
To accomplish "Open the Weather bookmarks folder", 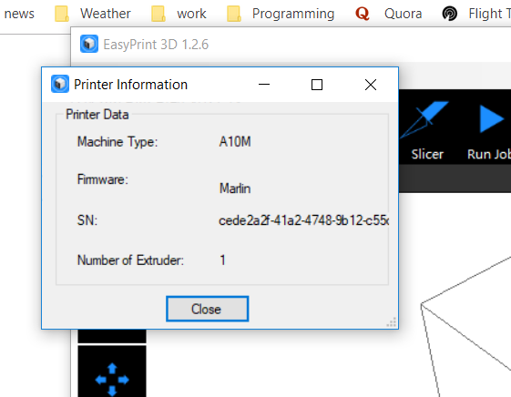I will pos(93,14).
